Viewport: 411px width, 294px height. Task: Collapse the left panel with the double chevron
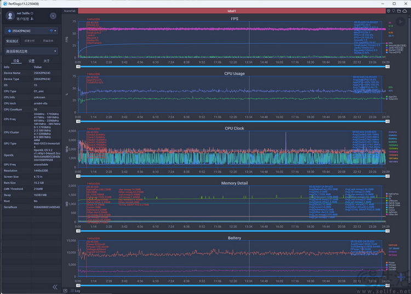click(x=55, y=287)
